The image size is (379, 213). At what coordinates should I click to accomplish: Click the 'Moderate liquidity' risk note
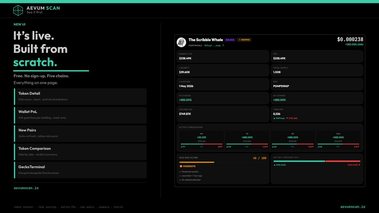tap(190, 172)
